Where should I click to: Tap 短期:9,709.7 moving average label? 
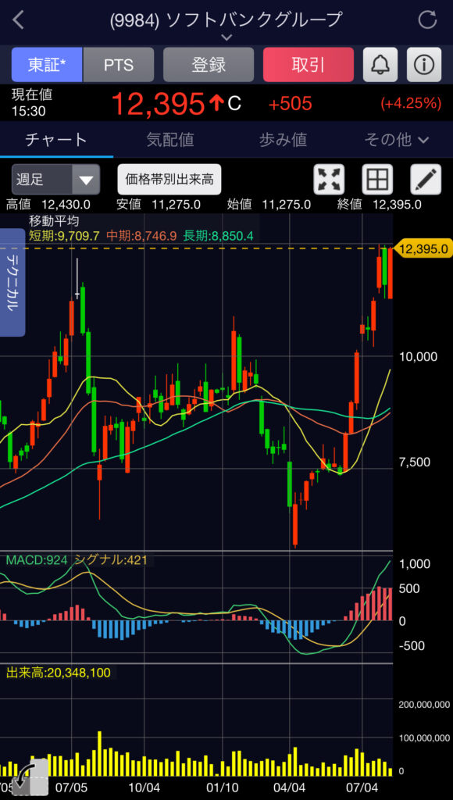tap(64, 235)
